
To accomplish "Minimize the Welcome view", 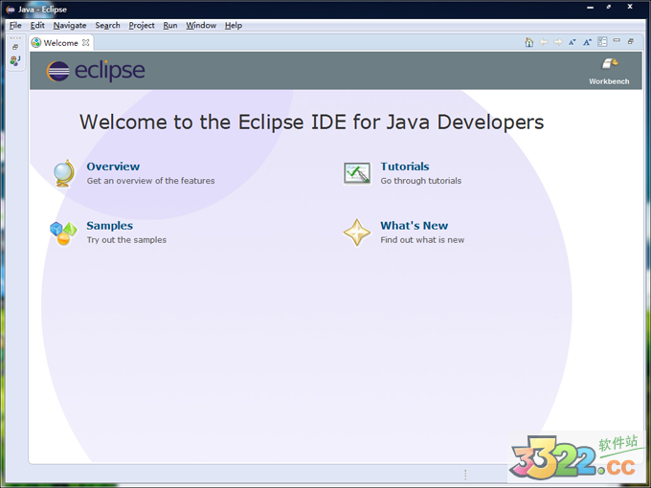I will point(617,40).
